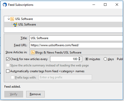Click the Feed added status text
The image size is (124, 101).
tap(12, 87)
